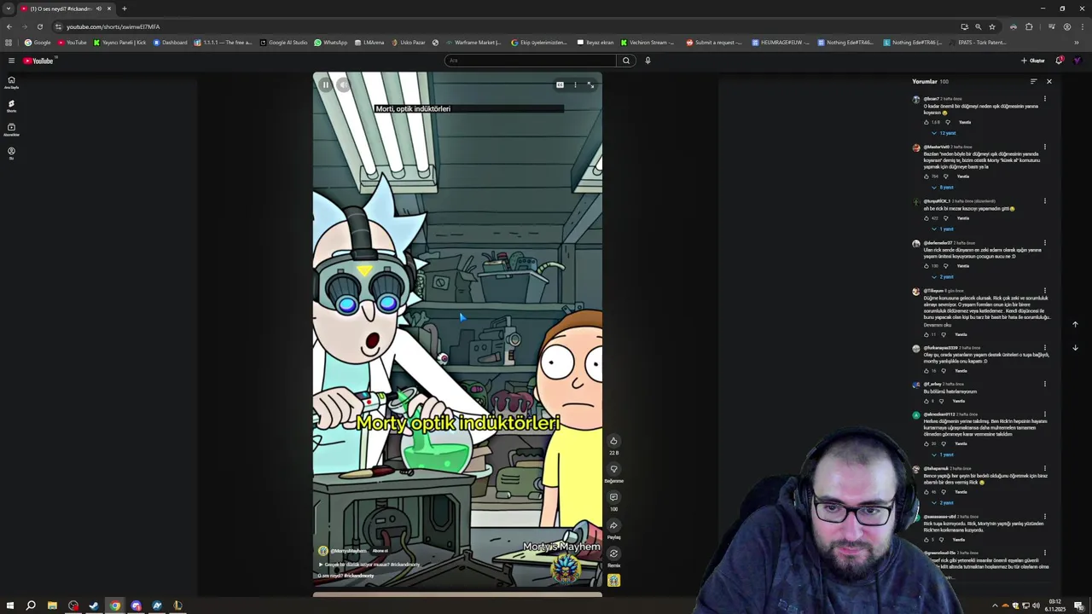Open a new Chrome tab
Screen dimensions: 1092x614
(x=124, y=9)
